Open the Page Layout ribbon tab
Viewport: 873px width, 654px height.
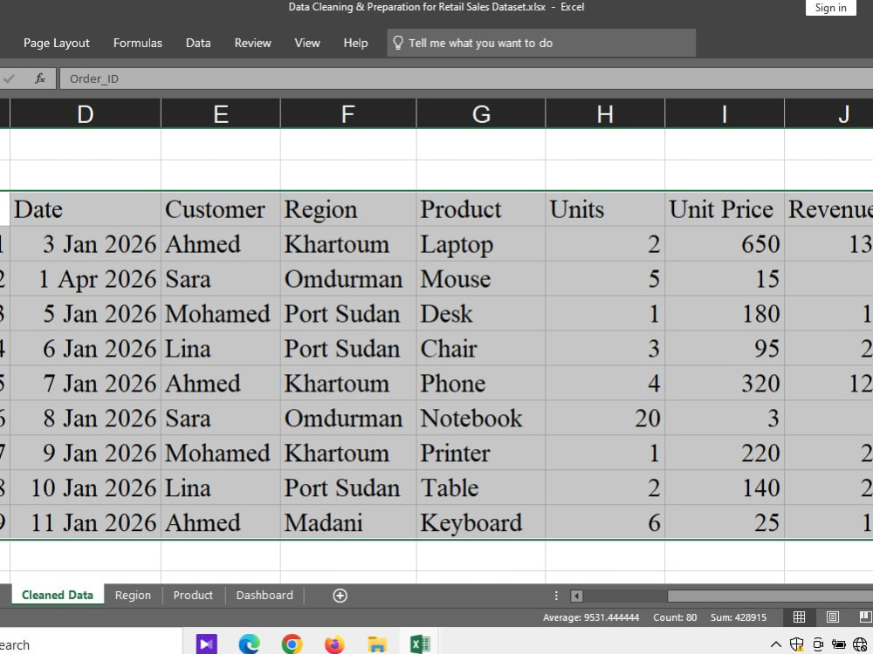(x=56, y=43)
